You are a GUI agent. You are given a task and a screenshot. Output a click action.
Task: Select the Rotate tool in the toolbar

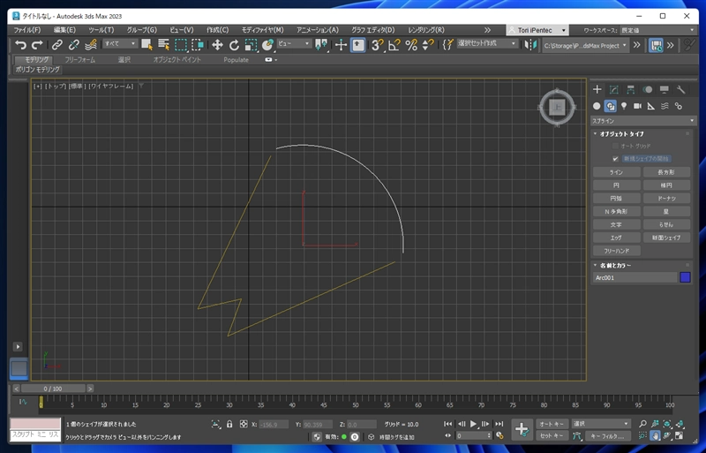(x=234, y=44)
